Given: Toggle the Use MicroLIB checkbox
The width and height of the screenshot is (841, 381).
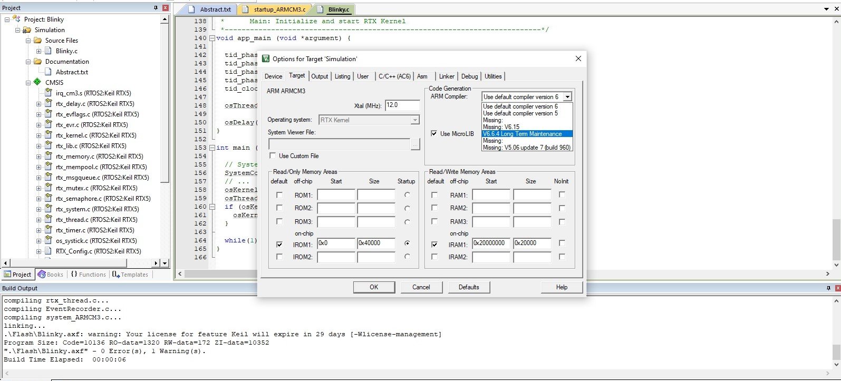Looking at the screenshot, I should click(x=434, y=134).
